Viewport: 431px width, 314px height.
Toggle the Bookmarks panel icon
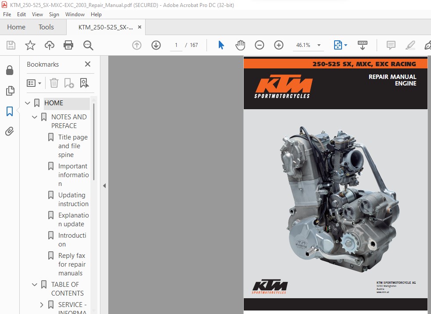tap(10, 111)
